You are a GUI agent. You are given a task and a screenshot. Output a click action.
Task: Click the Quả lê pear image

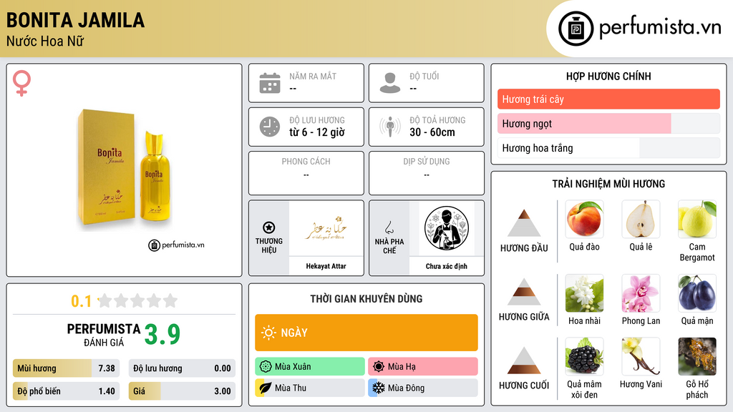point(641,219)
